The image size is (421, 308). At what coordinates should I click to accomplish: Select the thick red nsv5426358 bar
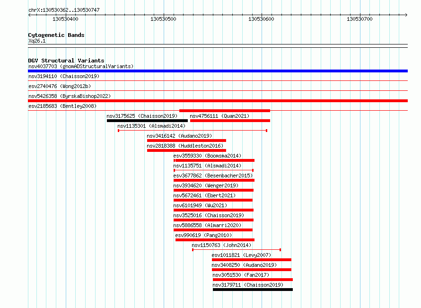[x=218, y=101]
